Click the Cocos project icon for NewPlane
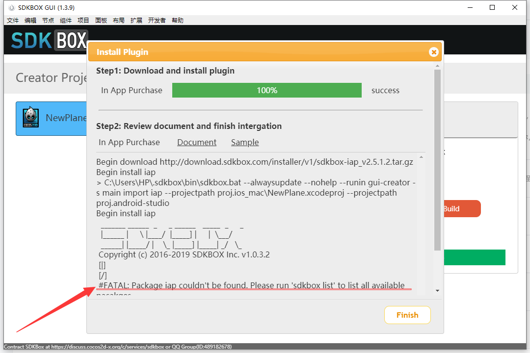The width and height of the screenshot is (530, 353). point(31,117)
